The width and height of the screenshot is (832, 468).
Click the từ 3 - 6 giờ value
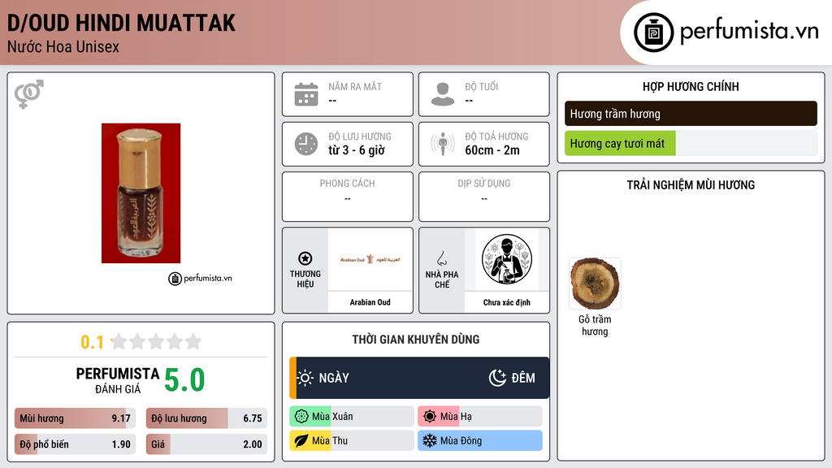coord(357,150)
